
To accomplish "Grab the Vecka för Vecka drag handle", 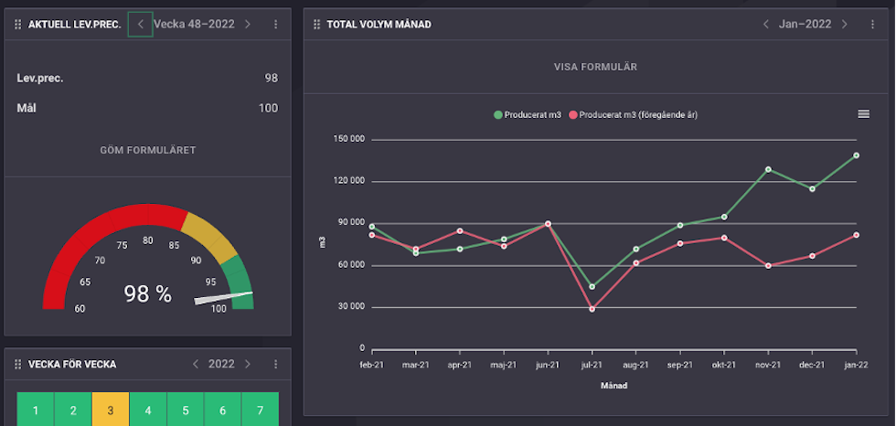I will click(x=17, y=365).
